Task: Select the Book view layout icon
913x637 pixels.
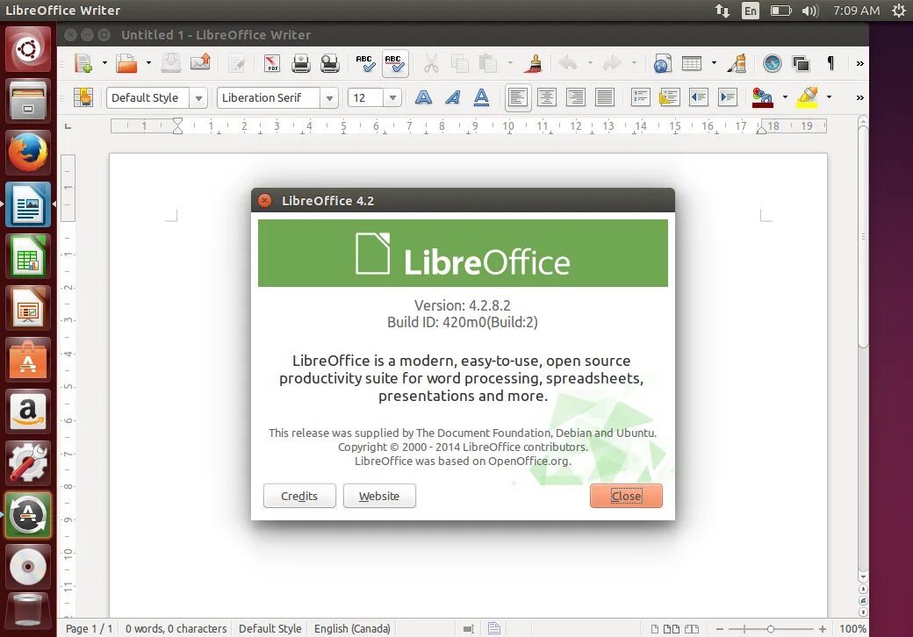Action: pos(692,629)
